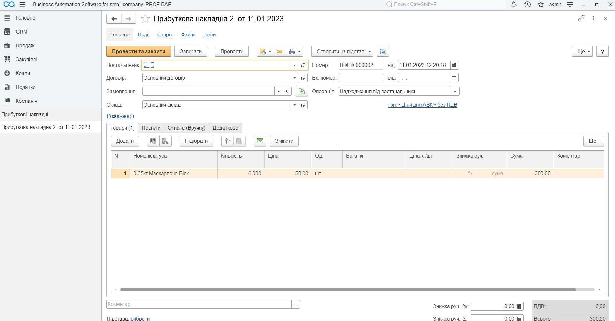Select the 0,35кг Маскарпоне Біск row
Image resolution: width=615 pixels, height=321 pixels.
pos(357,173)
